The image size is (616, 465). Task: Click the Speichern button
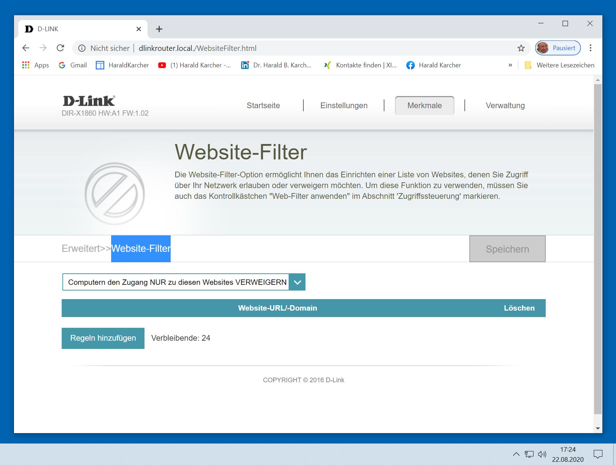507,249
